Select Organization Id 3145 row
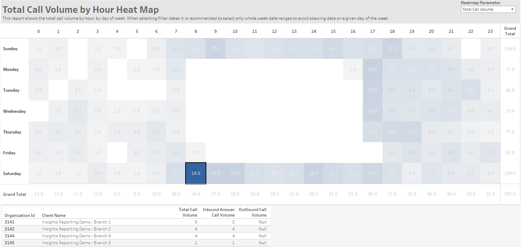 (10, 243)
